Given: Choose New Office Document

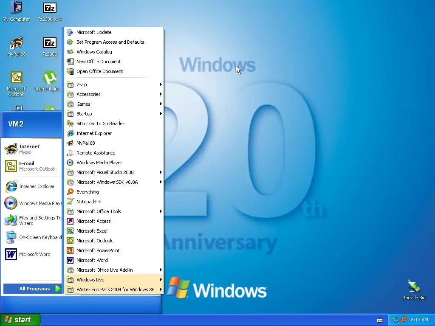Looking at the screenshot, I should [x=114, y=62].
